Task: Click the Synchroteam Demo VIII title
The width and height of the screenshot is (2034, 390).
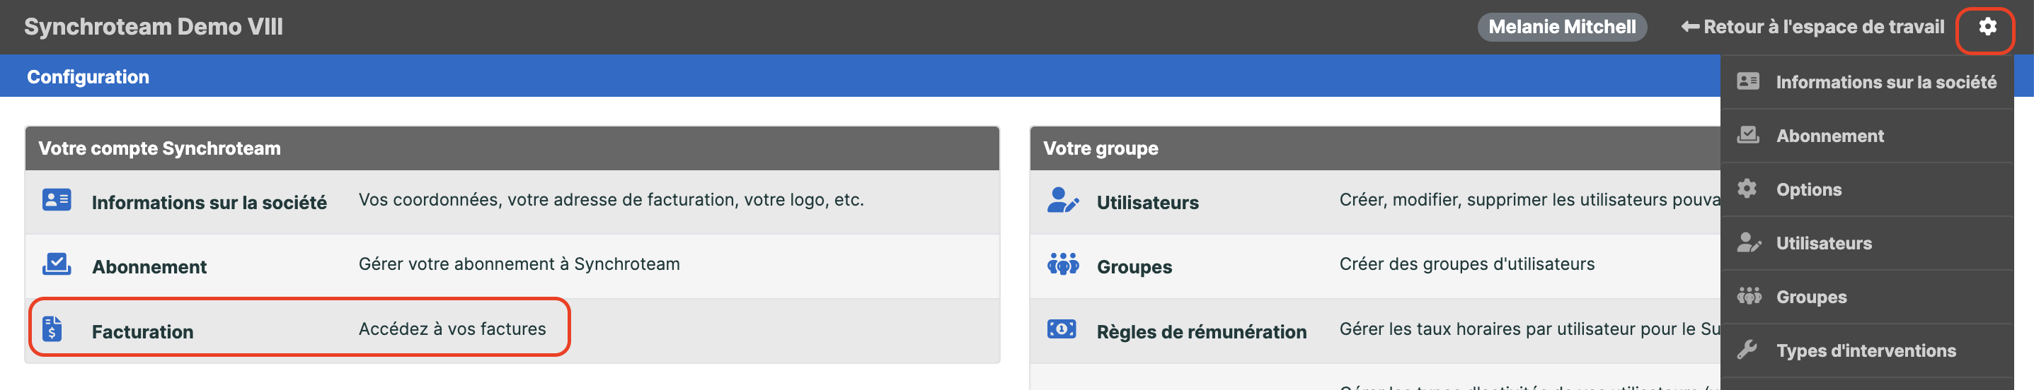Action: 153,27
